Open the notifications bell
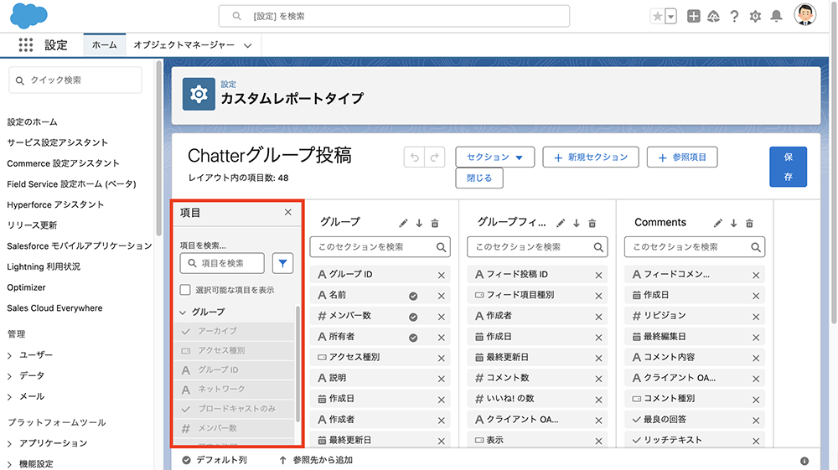 tap(777, 17)
